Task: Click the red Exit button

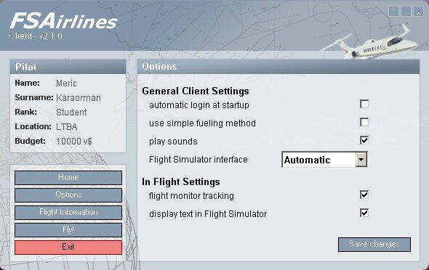Action: [x=68, y=247]
